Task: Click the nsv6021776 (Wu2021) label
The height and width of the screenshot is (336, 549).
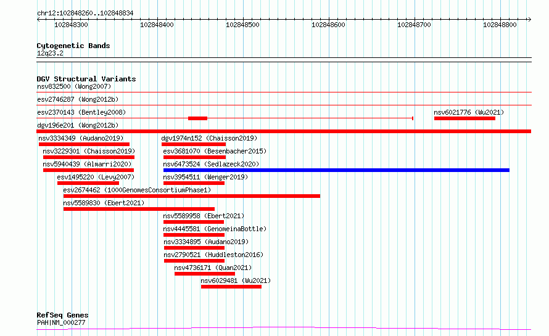Action: (469, 112)
